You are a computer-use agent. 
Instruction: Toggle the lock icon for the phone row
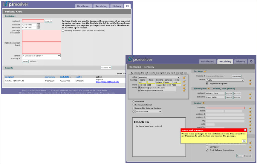(184, 85)
